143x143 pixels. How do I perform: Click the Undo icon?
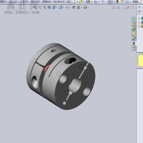pos(103,1)
